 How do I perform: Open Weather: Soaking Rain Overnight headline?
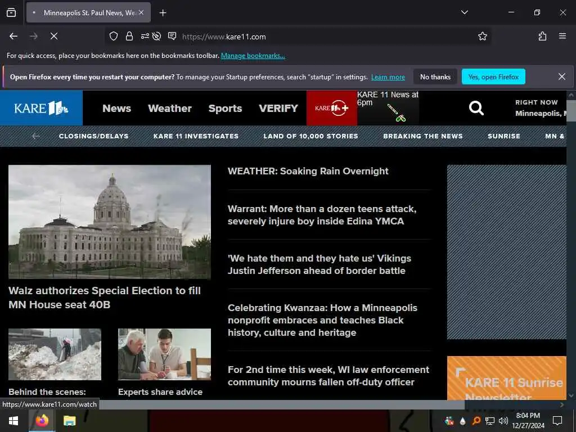(308, 171)
